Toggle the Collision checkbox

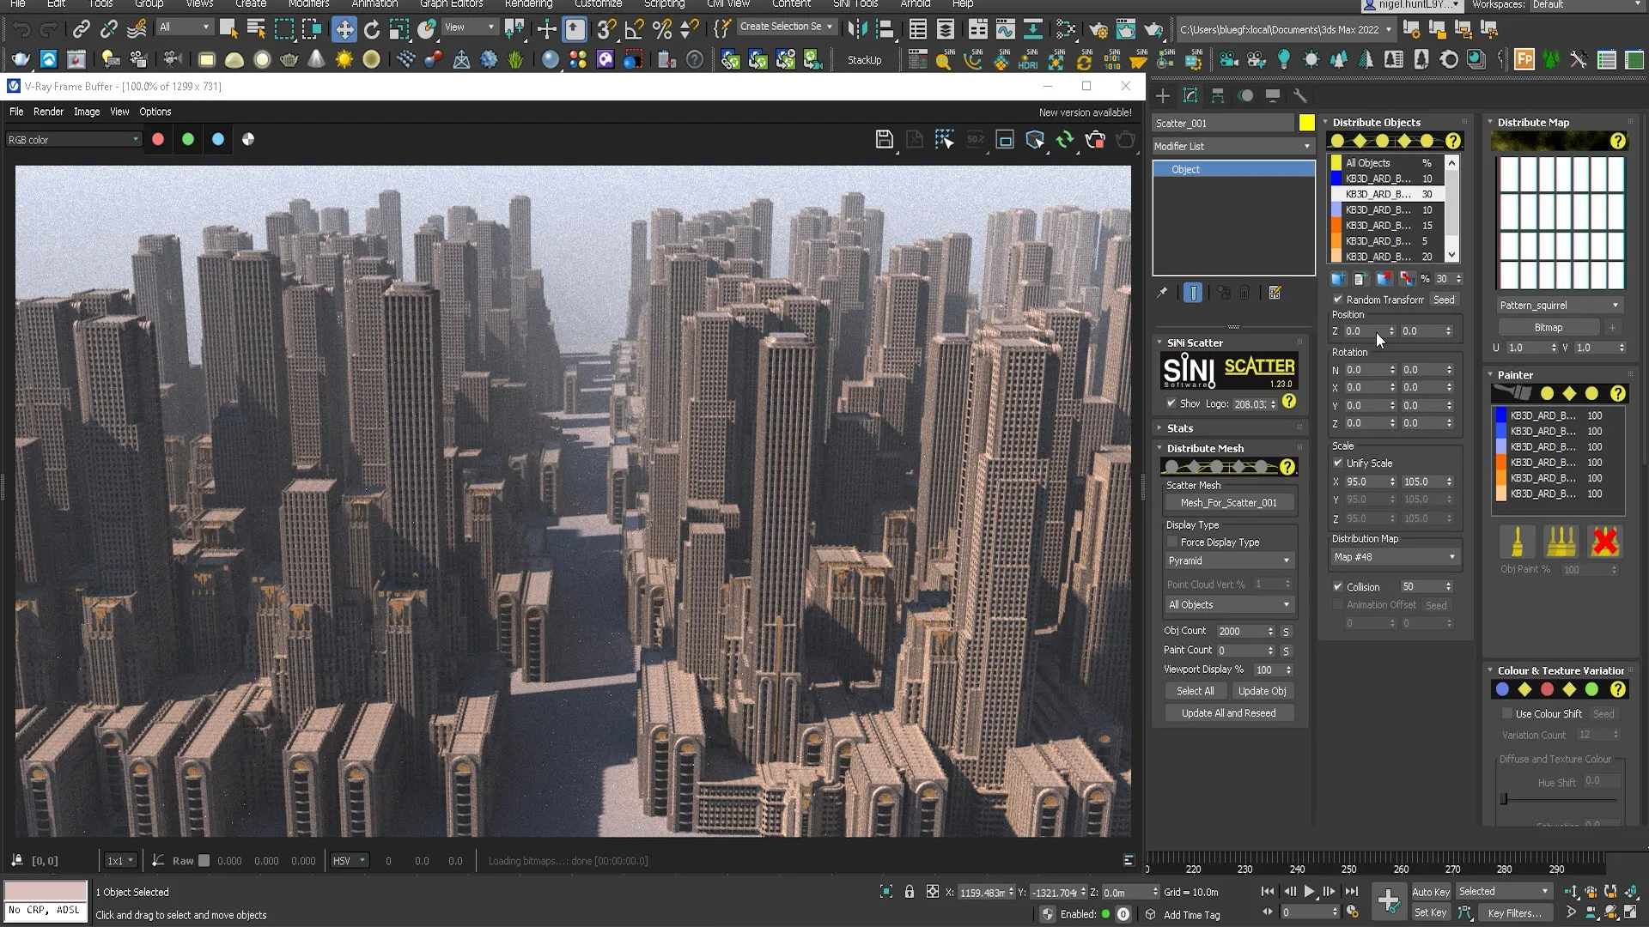click(x=1337, y=587)
